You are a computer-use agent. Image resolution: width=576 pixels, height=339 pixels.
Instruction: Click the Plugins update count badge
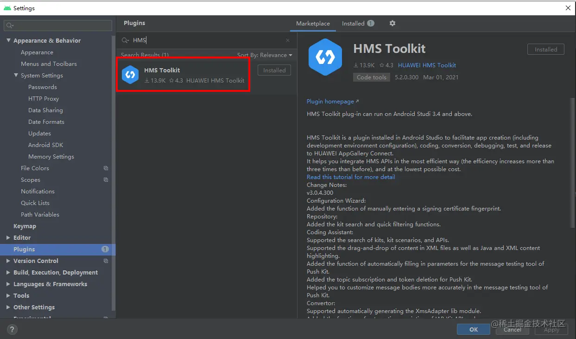(x=105, y=249)
